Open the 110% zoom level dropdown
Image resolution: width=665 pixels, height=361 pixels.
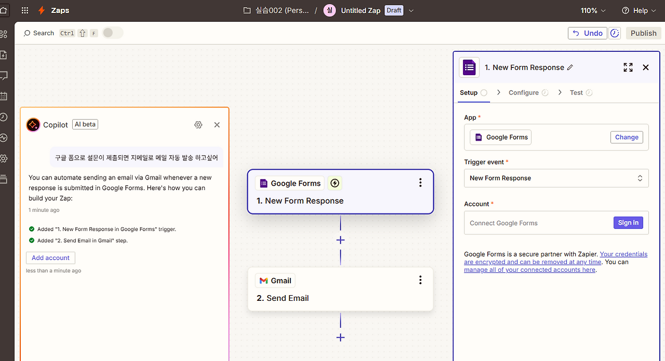tap(593, 10)
